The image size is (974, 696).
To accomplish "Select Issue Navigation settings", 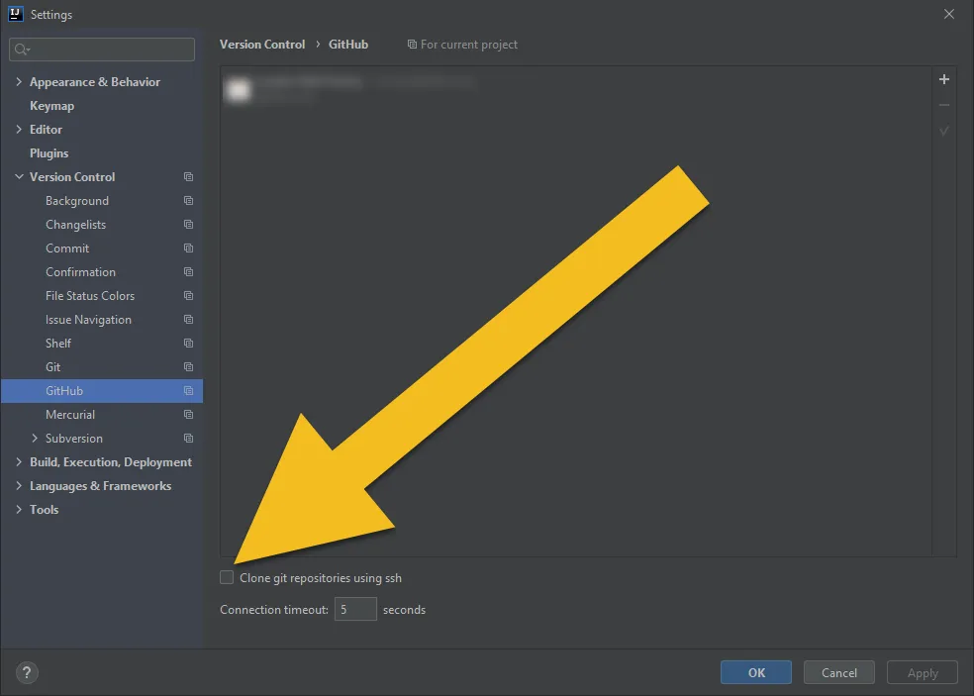I will (x=88, y=320).
